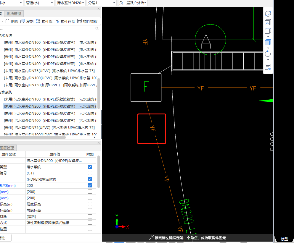Image resolution: width=294 pixels, height=243 pixels.
Task: Toggle the 弹性密封橡胶圈承插式连接 row checkbox
Action: tap(90, 223)
